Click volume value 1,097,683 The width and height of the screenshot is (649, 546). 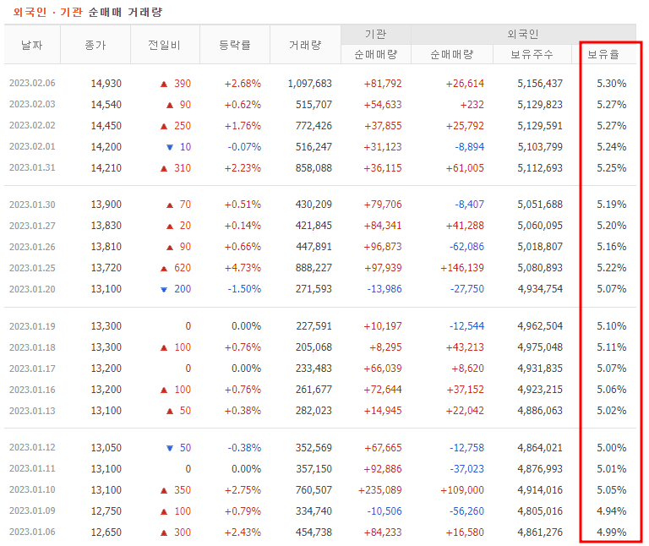[x=310, y=83]
